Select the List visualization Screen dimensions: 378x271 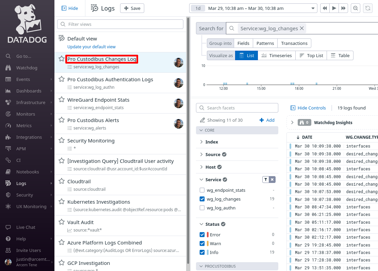246,55
